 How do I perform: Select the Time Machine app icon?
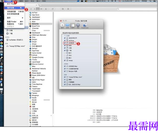(30, 84)
